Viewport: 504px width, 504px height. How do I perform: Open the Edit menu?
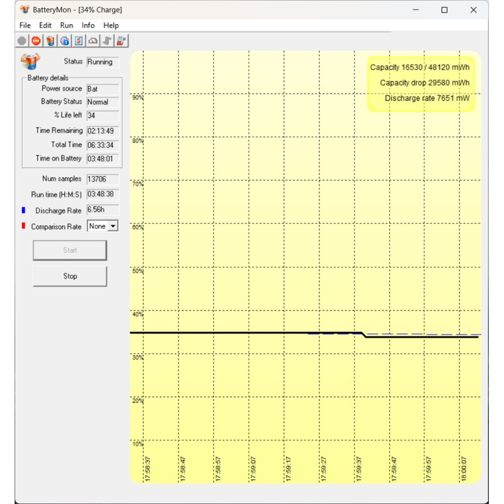tap(45, 25)
